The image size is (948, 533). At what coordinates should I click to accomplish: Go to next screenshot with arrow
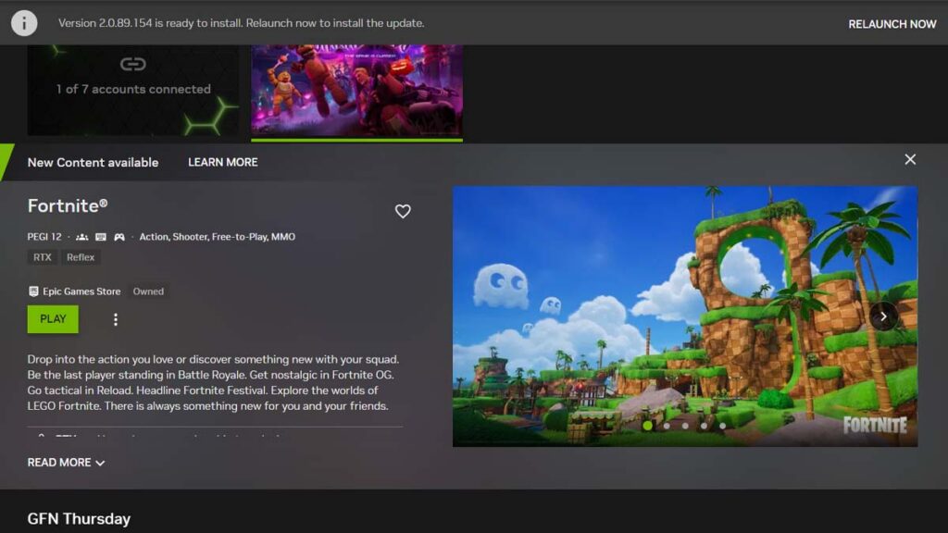coord(883,316)
